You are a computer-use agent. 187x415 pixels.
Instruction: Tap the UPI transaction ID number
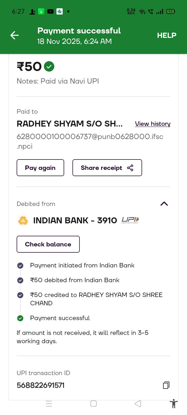click(x=41, y=385)
